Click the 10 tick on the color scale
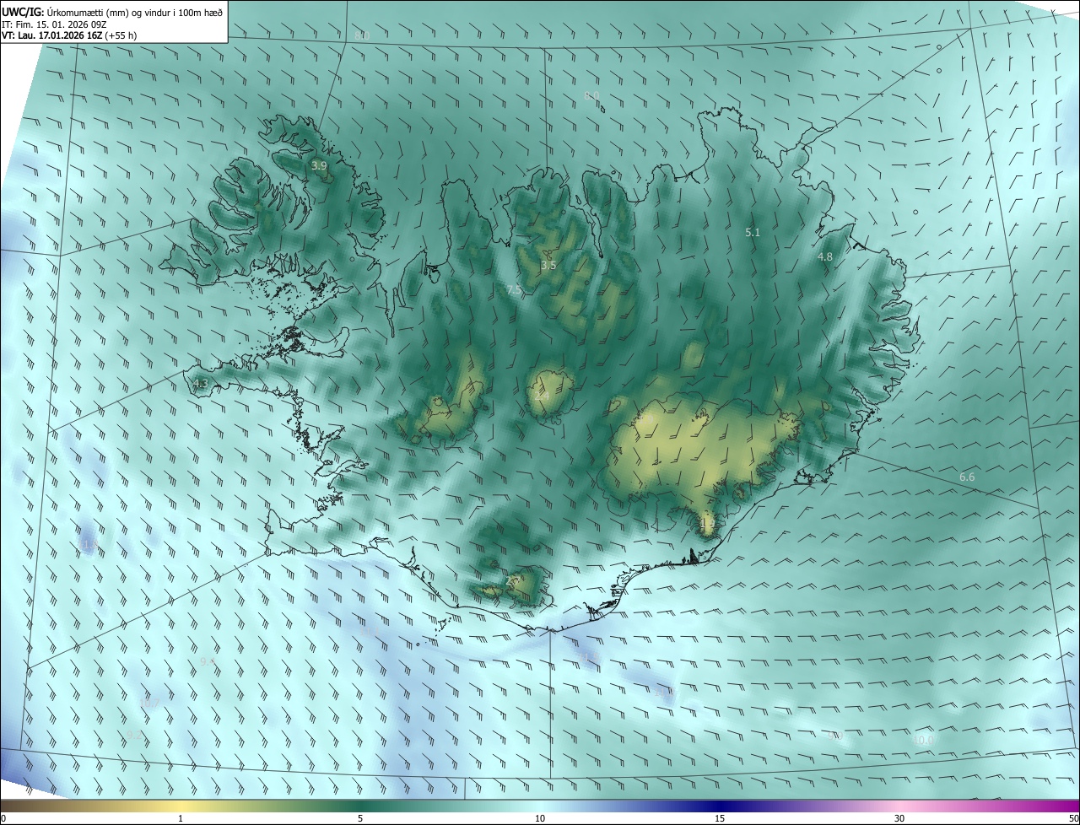Image resolution: width=1080 pixels, height=825 pixels. pyautogui.click(x=540, y=819)
